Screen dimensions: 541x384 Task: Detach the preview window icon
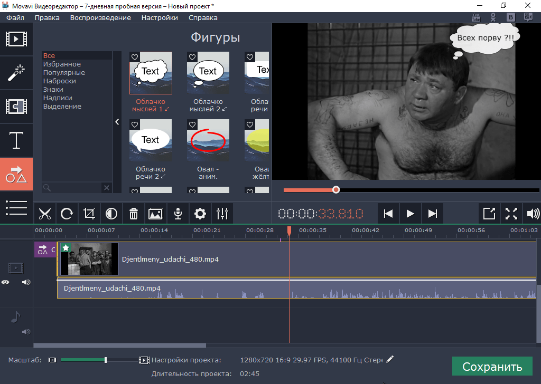coord(489,214)
